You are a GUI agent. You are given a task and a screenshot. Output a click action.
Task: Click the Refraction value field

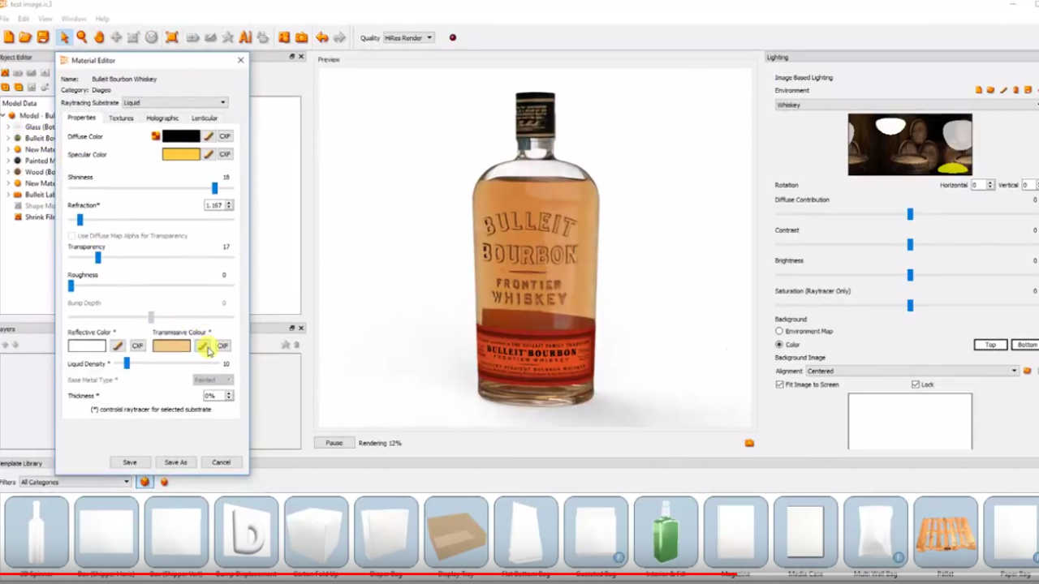click(213, 205)
